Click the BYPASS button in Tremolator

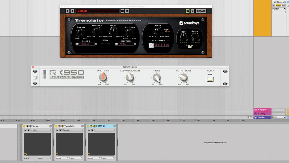[201, 11]
